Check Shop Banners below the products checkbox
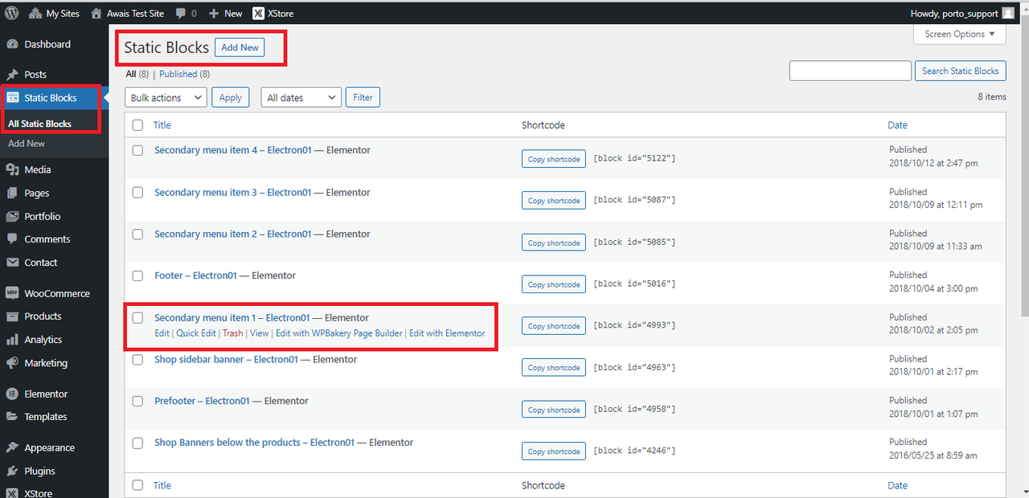Screen dimensions: 1029x498 click(137, 443)
